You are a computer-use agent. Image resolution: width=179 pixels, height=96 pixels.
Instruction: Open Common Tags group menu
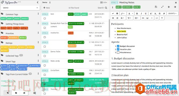coord(38,14)
